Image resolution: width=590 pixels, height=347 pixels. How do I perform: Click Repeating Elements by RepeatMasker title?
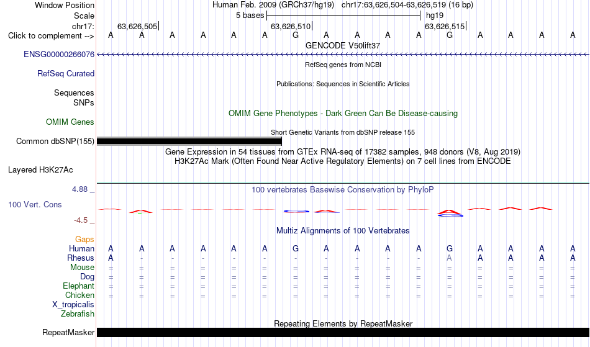(x=343, y=323)
